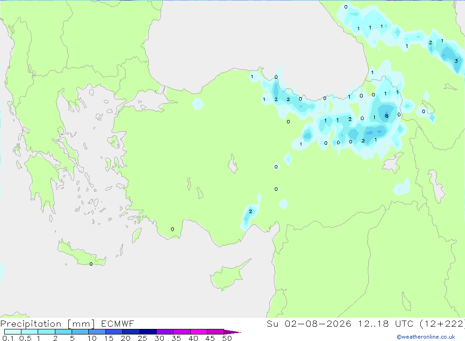This screenshot has height=341, width=465.
Task: Click the 'Precipitation [mm]' title text
Action: pos(47,324)
